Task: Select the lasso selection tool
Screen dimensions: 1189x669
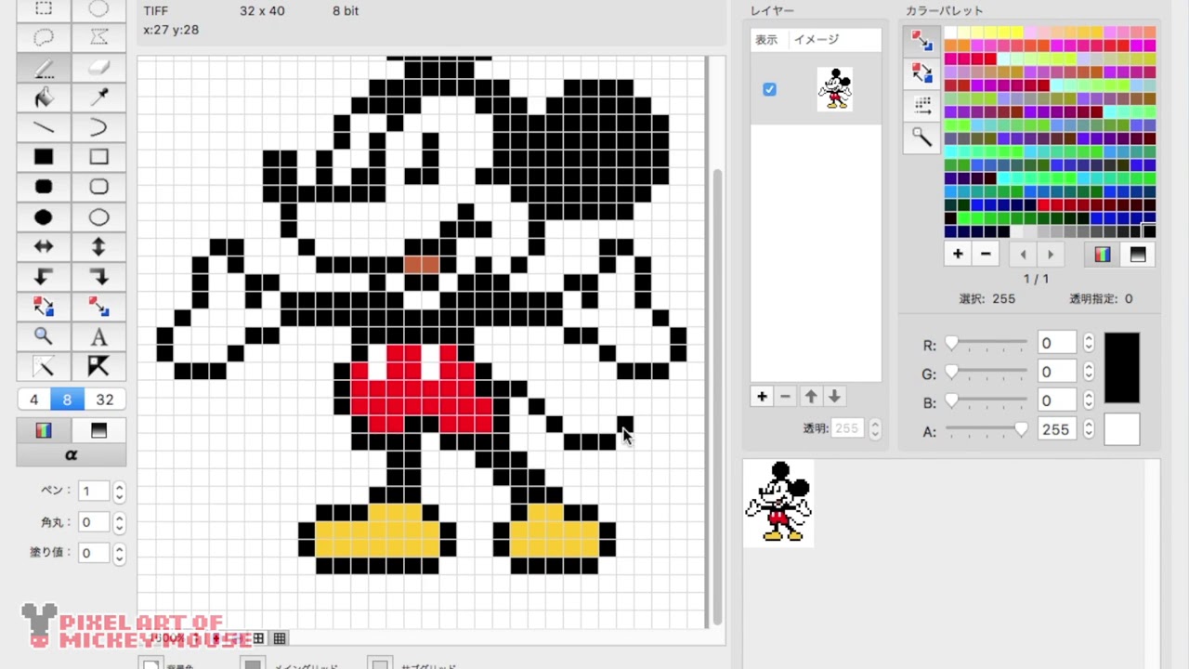Action: [x=44, y=37]
